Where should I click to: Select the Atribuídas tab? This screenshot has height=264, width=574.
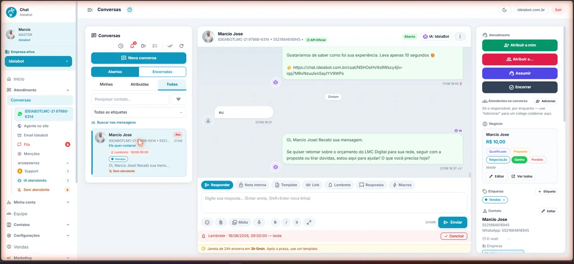click(x=139, y=84)
